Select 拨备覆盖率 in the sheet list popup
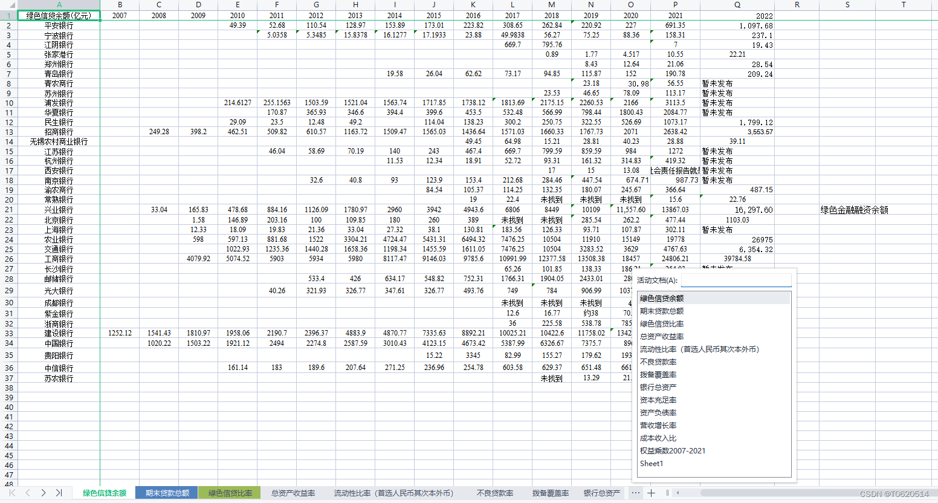This screenshot has width=938, height=503. coord(714,374)
